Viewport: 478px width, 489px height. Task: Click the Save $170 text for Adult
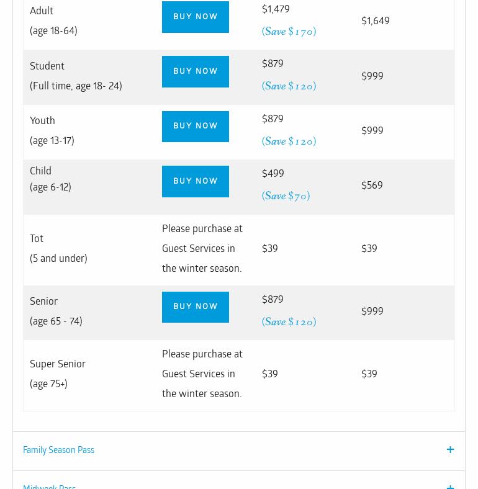pyautogui.click(x=289, y=32)
